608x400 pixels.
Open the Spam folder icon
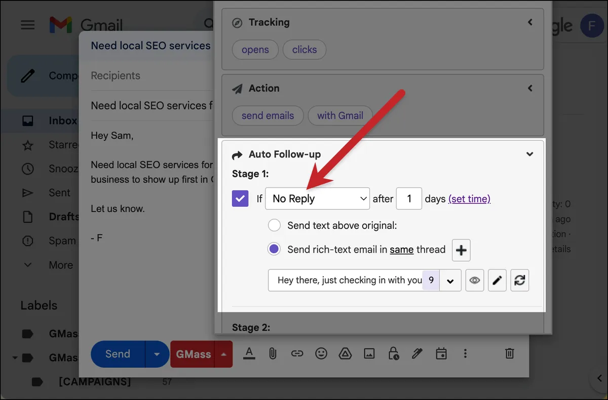[x=27, y=241]
